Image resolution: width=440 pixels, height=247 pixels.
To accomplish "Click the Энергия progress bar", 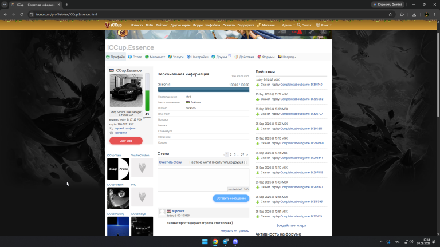I will point(203,90).
